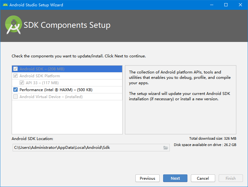Cancel the SDK setup wizard

point(203,178)
